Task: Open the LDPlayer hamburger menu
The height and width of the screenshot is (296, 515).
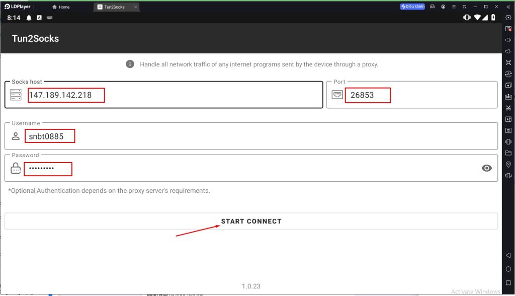Action: click(454, 7)
